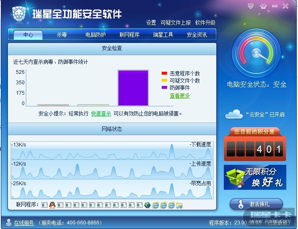This screenshot has height=229, width=298.
Task: Click the red 恶意程序个数 legend swatch
Action: 164,73
